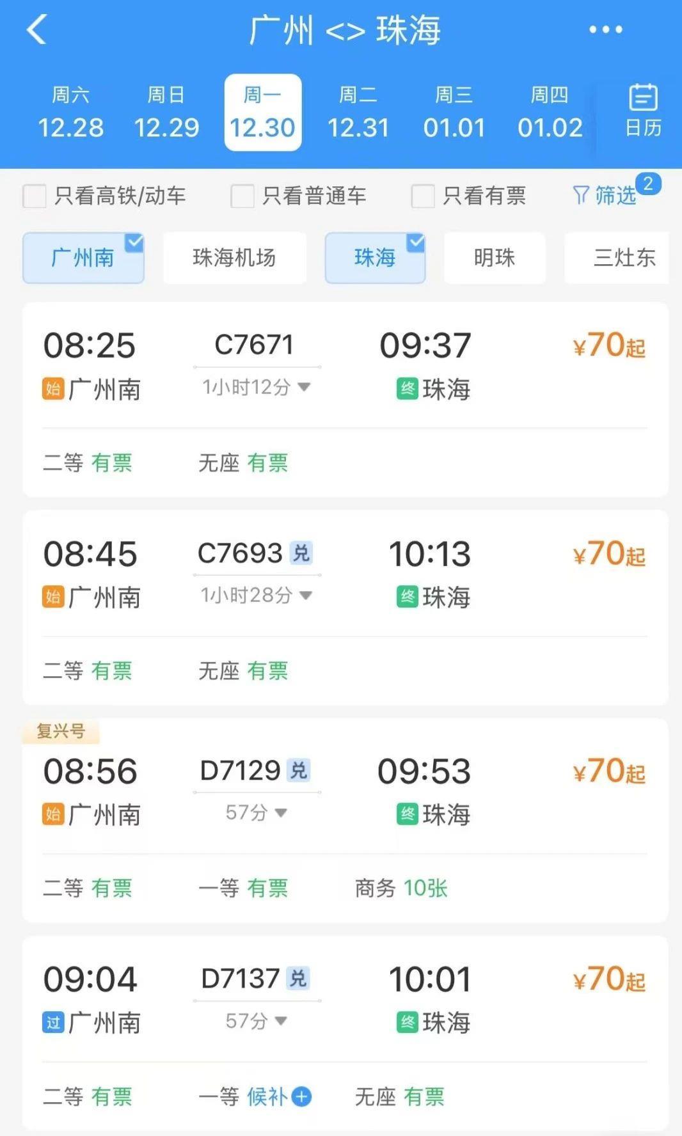
Task: Expand the D7129 57分 duration arrow
Action: tap(281, 813)
